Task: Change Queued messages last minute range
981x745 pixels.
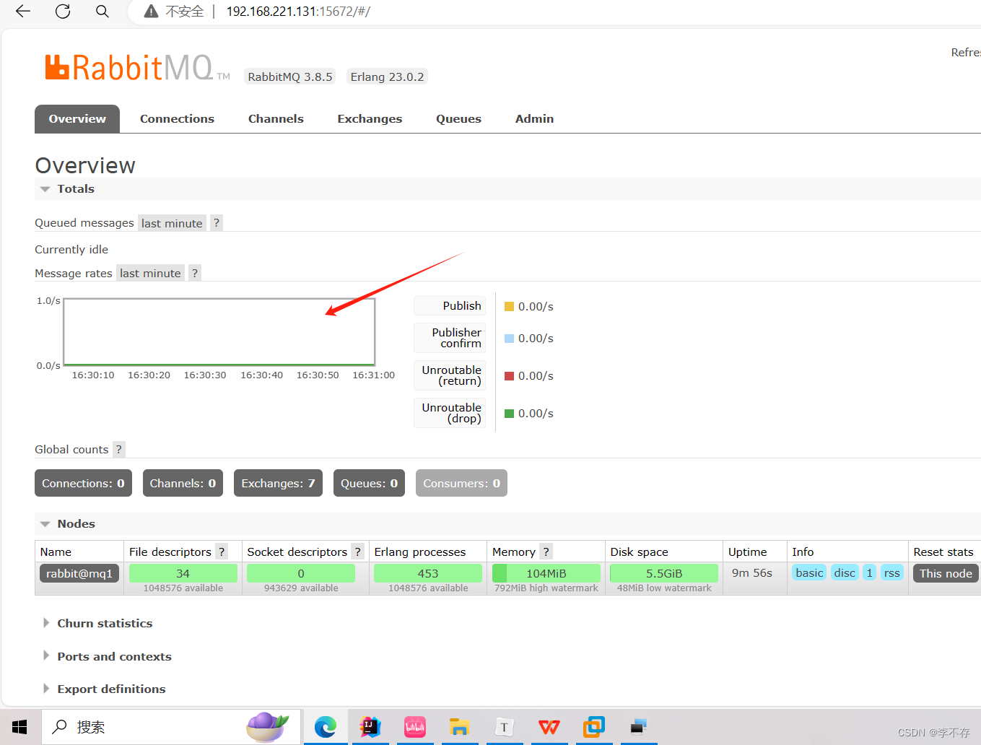Action: tap(172, 223)
